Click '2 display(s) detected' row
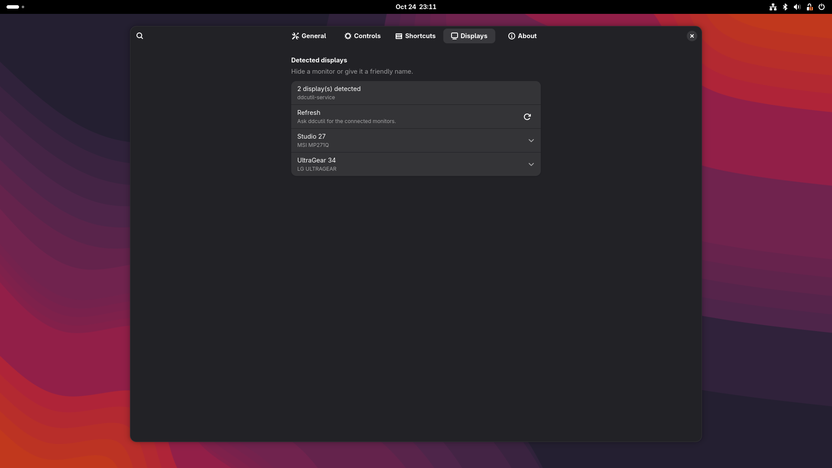This screenshot has width=832, height=468. tap(416, 93)
